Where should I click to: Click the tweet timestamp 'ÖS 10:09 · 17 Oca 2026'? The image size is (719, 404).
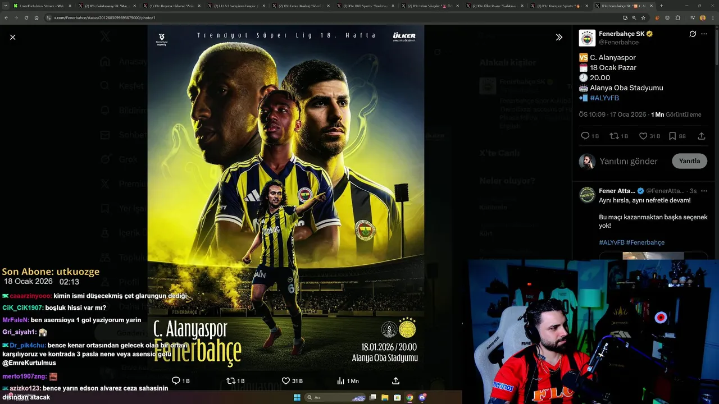(x=612, y=114)
